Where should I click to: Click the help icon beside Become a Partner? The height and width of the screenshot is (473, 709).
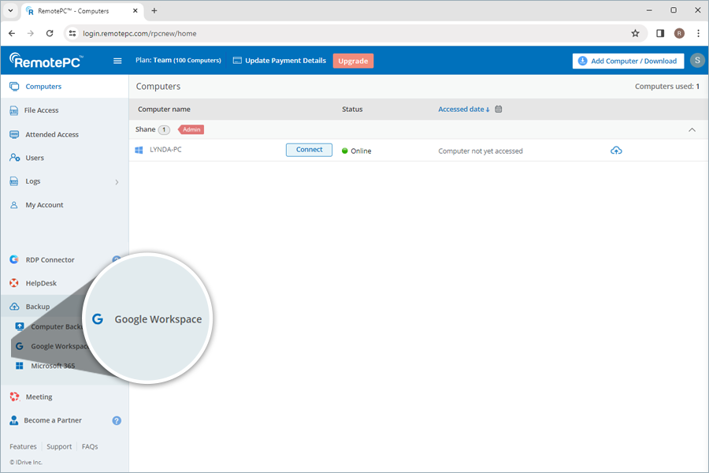coord(117,421)
